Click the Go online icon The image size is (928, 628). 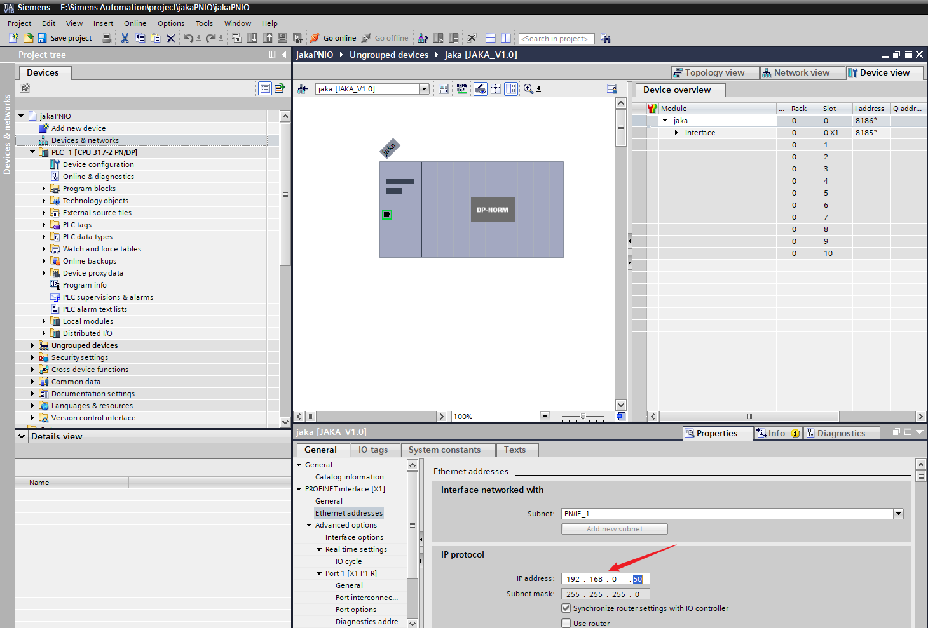click(x=315, y=38)
